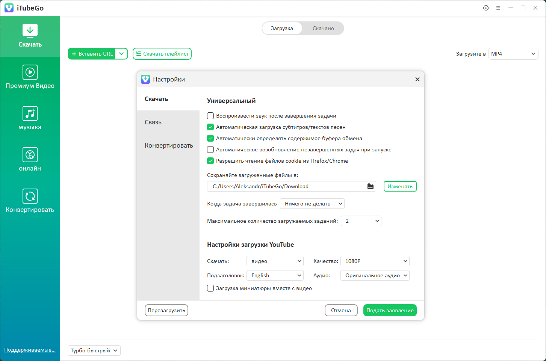Switch to the Загрузка tab
This screenshot has width=546, height=361.
282,28
